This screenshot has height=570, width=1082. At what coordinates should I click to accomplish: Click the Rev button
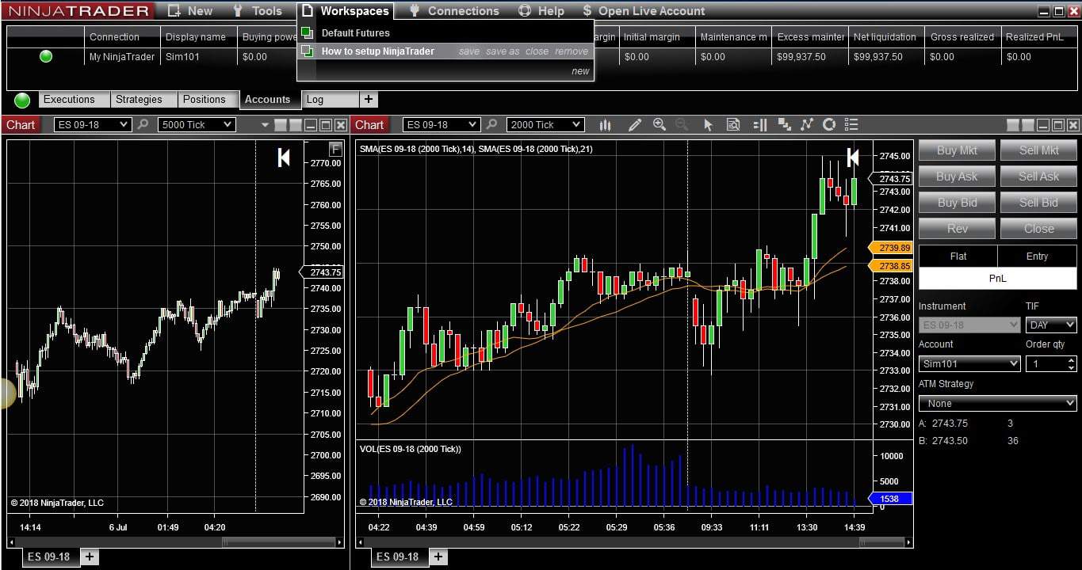tap(957, 229)
